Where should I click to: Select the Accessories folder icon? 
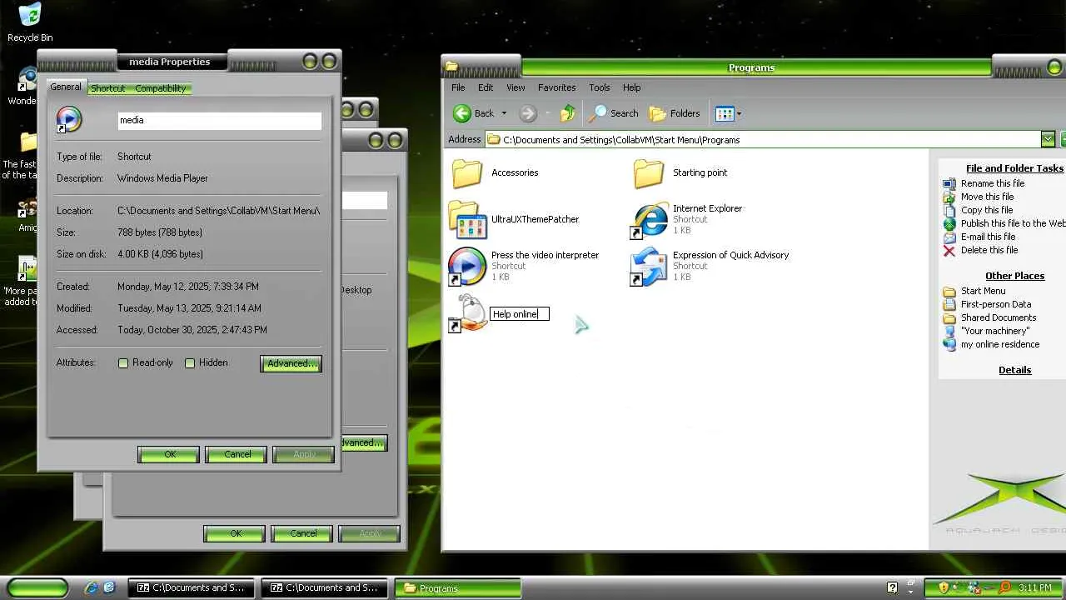(467, 172)
